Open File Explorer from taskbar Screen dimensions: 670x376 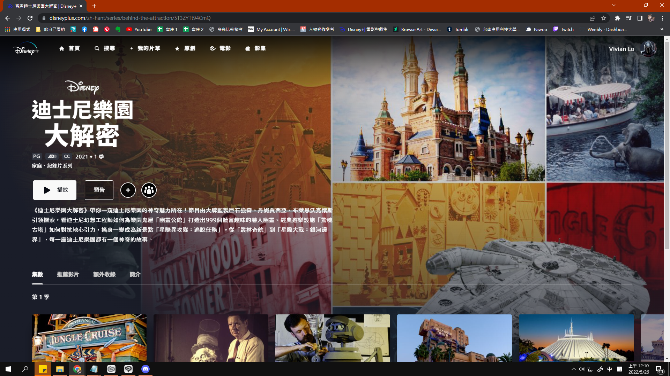(x=60, y=369)
